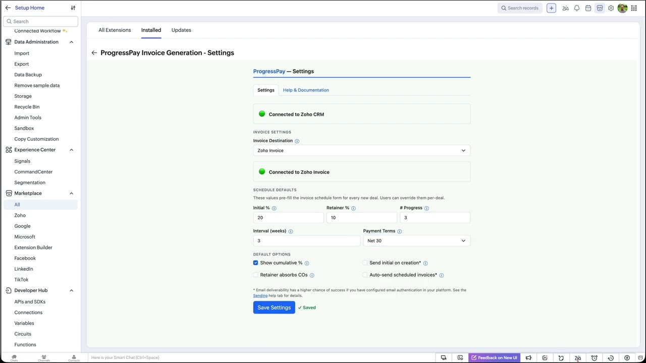646x363 pixels.
Task: Open Connections under Developer Hub
Action: [28, 313]
